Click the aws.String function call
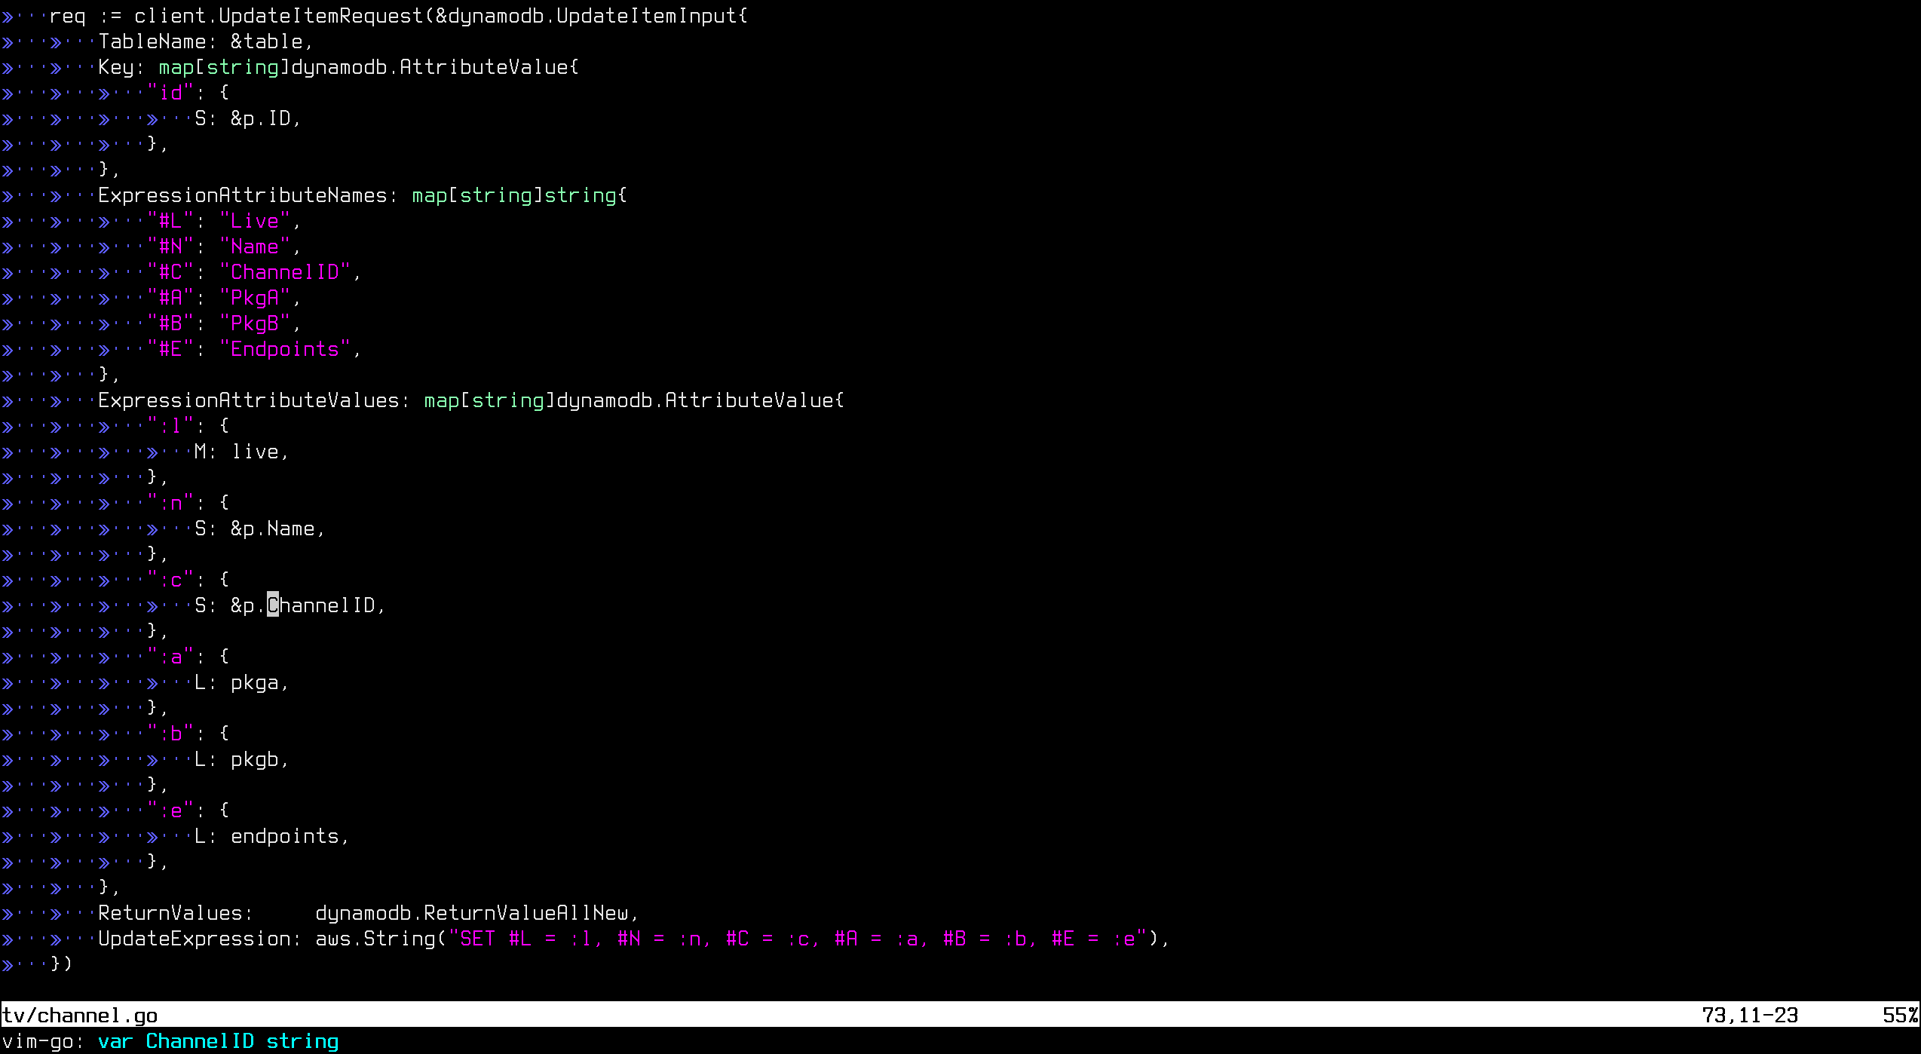The width and height of the screenshot is (1921, 1054). pyautogui.click(x=375, y=939)
